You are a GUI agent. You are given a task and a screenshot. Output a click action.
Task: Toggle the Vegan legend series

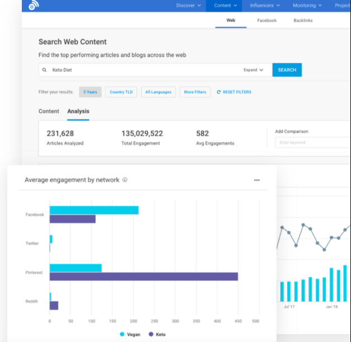click(130, 334)
